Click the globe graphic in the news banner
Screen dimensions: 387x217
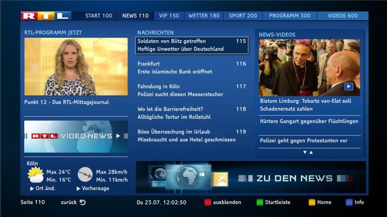[x=187, y=177]
